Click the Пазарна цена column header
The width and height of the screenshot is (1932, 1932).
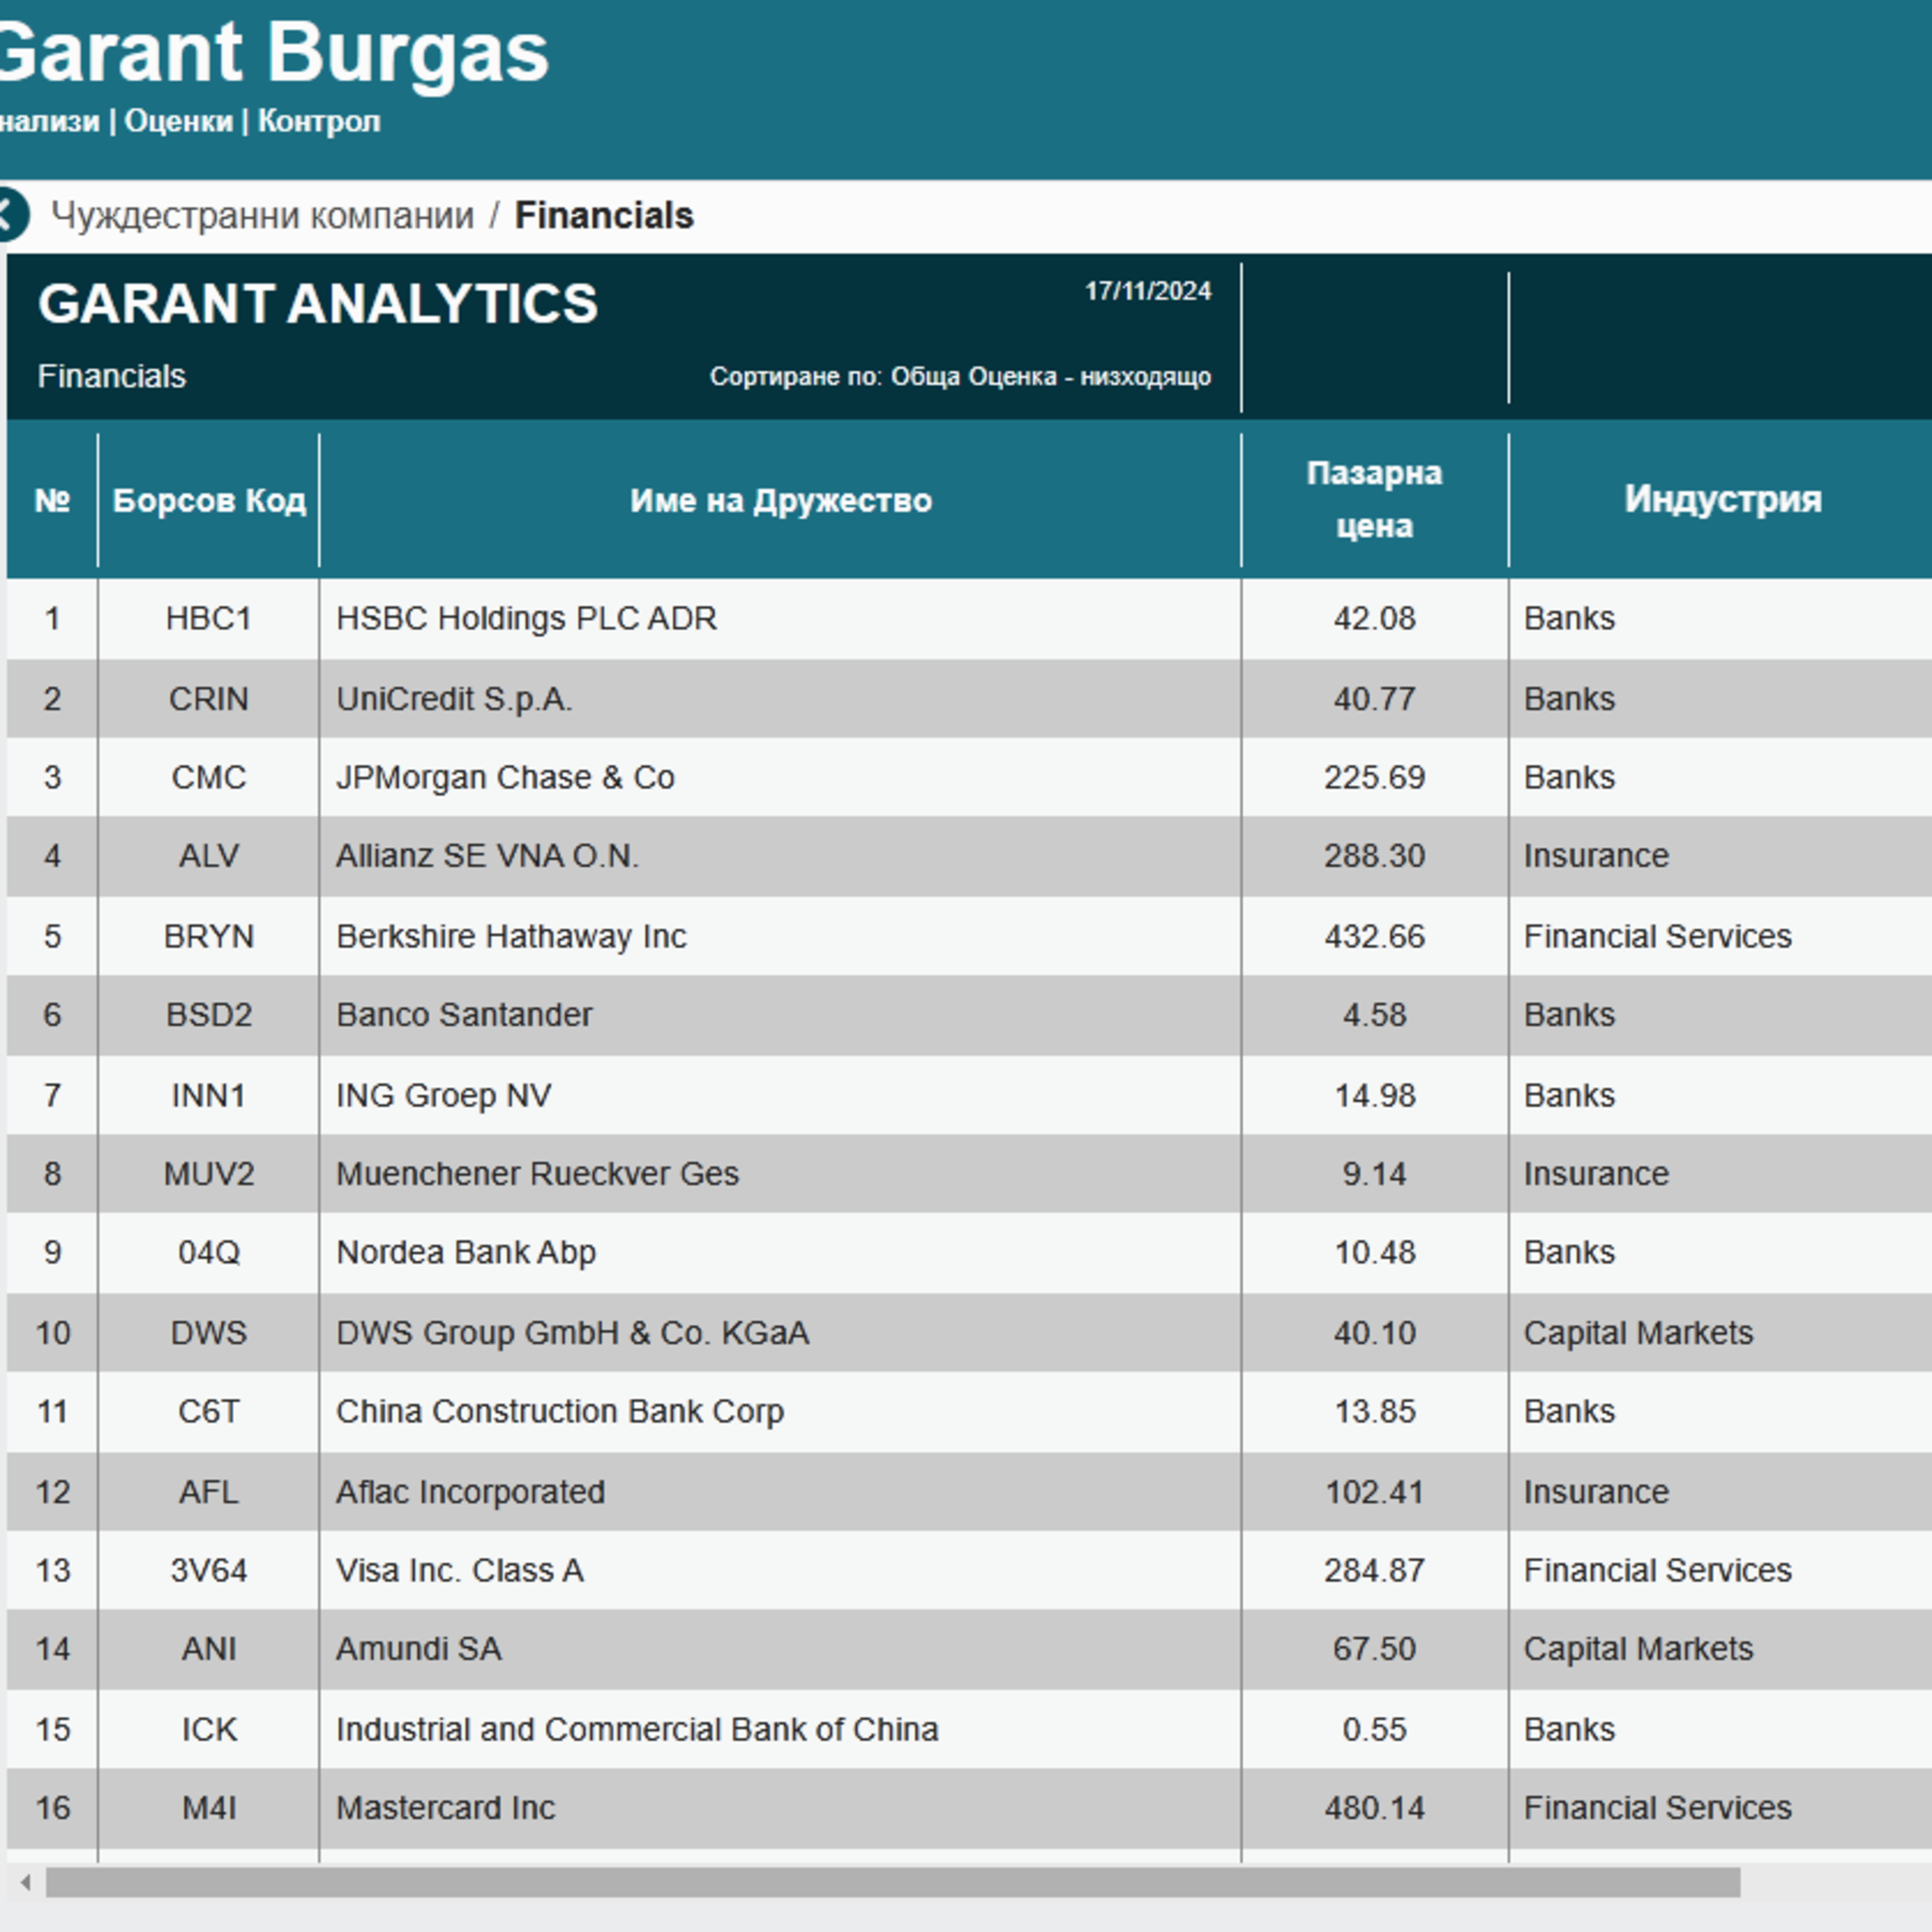point(1374,499)
